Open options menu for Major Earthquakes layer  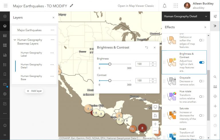pos(52,30)
